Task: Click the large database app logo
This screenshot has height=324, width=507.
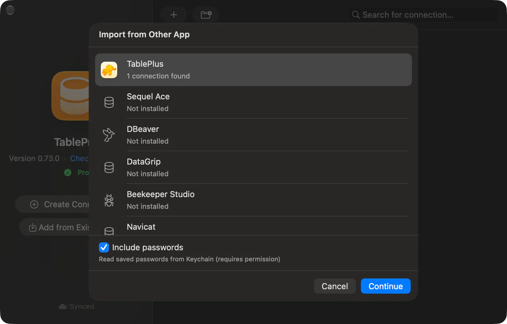Action: coord(70,96)
